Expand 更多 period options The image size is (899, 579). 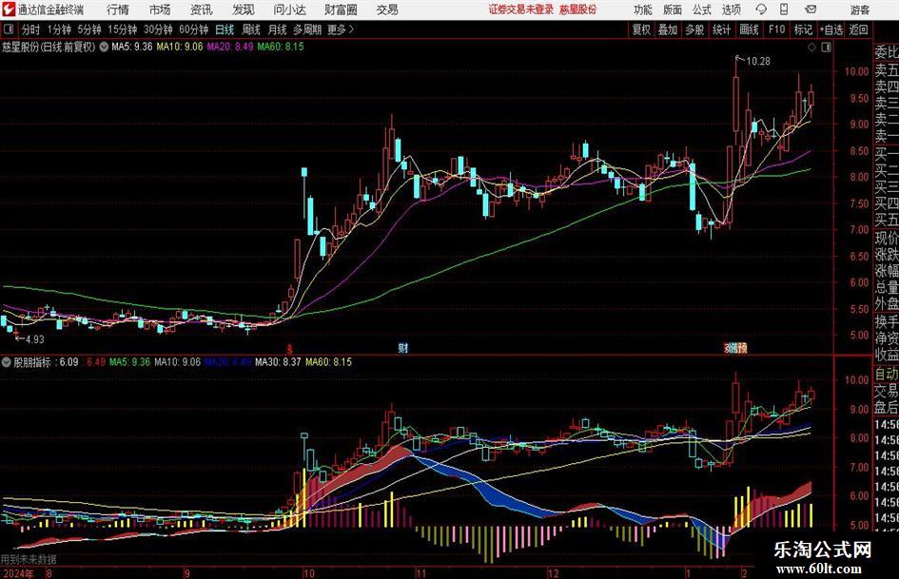tap(342, 29)
